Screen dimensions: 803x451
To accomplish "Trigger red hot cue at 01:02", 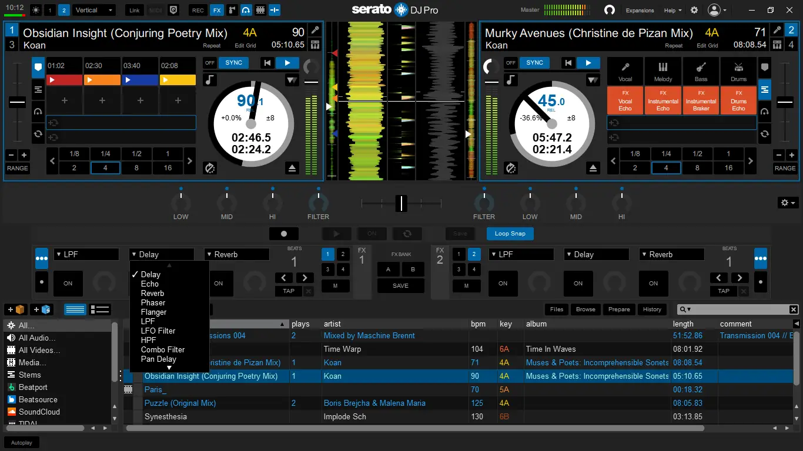I will tap(64, 79).
